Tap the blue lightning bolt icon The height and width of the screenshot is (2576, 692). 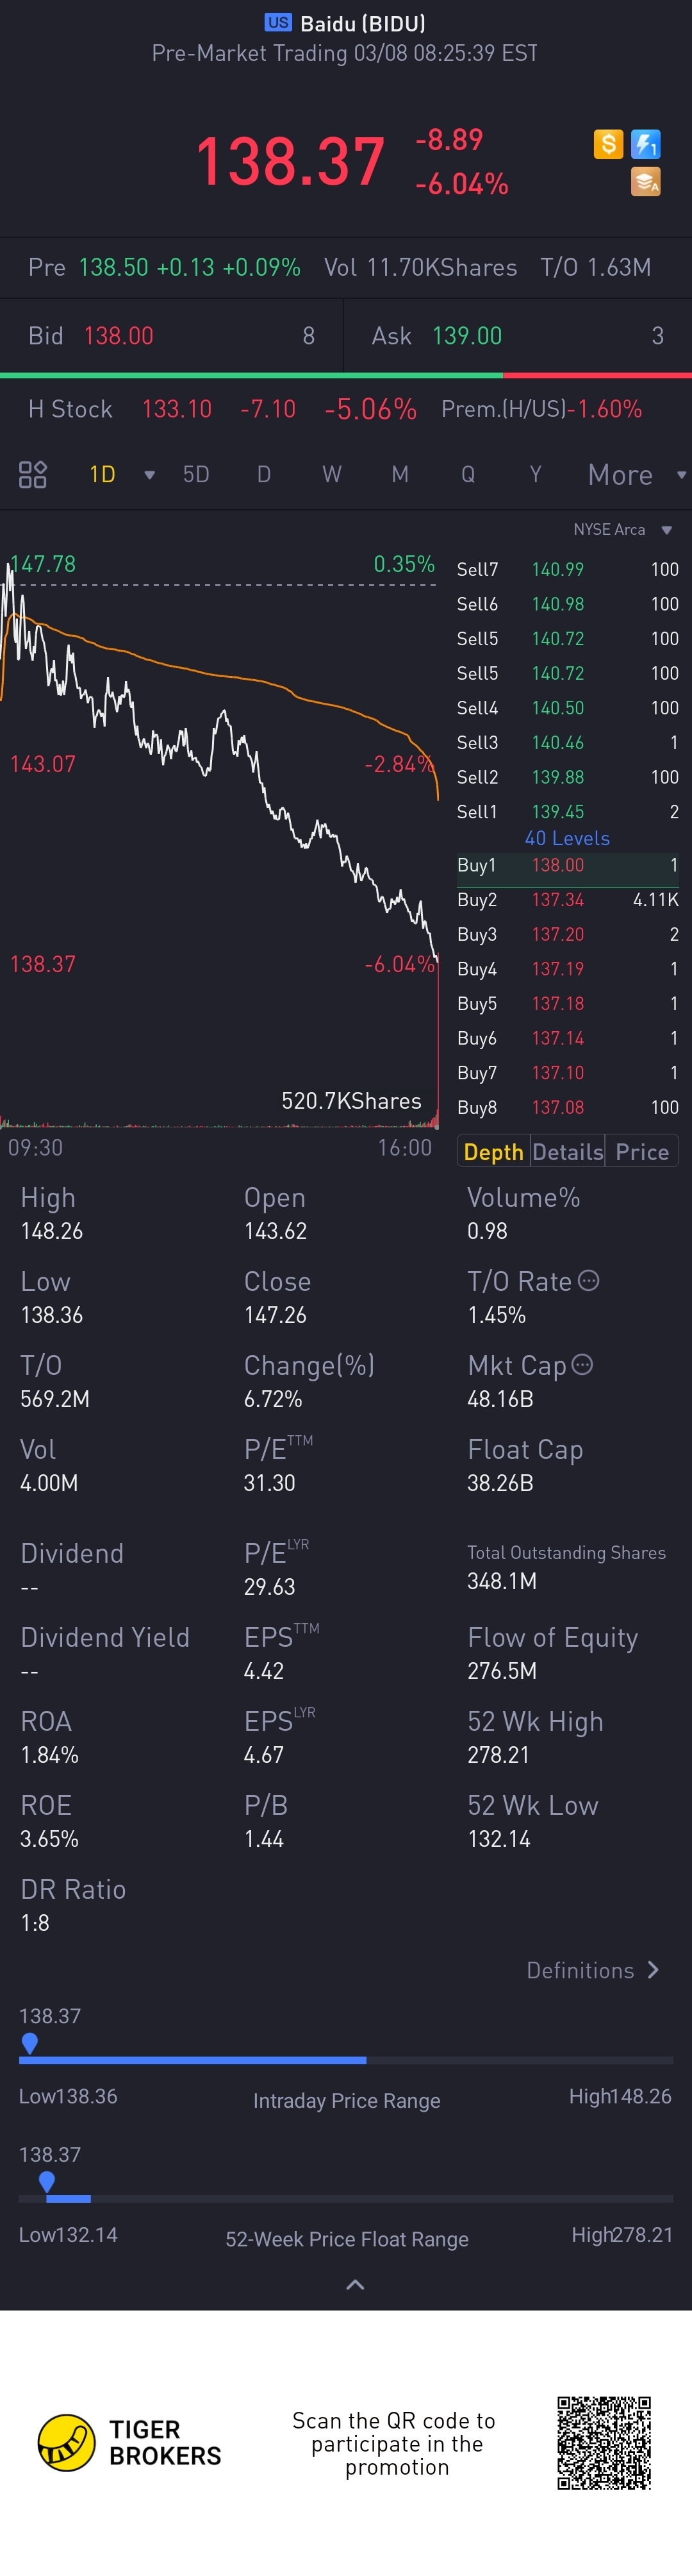pos(646,144)
